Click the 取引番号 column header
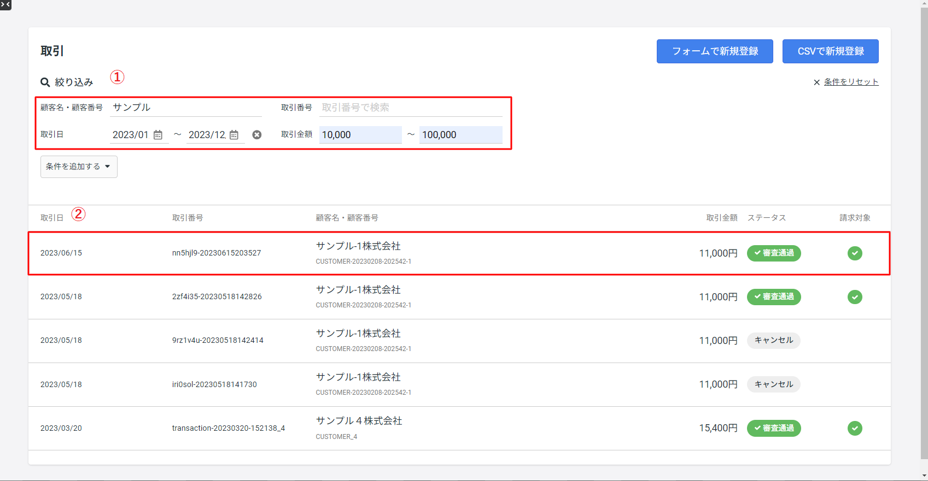 pos(188,218)
